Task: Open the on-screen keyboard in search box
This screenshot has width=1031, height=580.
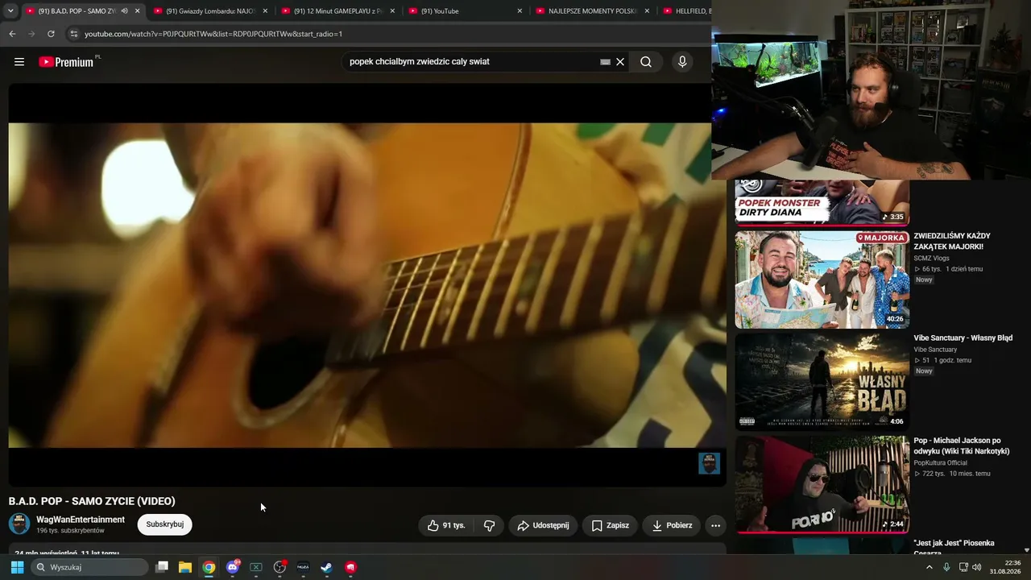Action: pyautogui.click(x=605, y=62)
